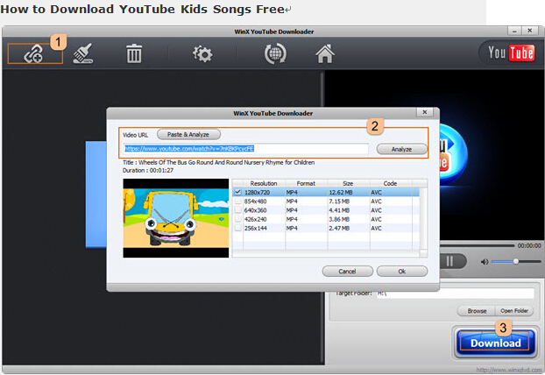
Task: Click the Video URL input field
Action: pos(246,149)
